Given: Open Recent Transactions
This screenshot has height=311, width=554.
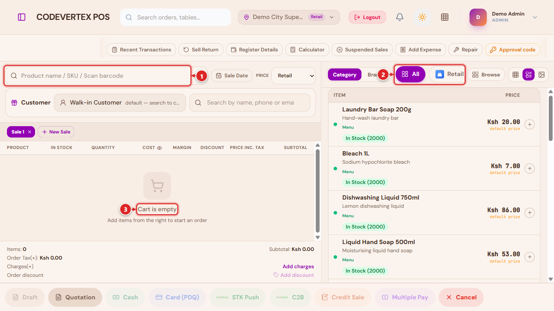Looking at the screenshot, I should click(x=141, y=50).
